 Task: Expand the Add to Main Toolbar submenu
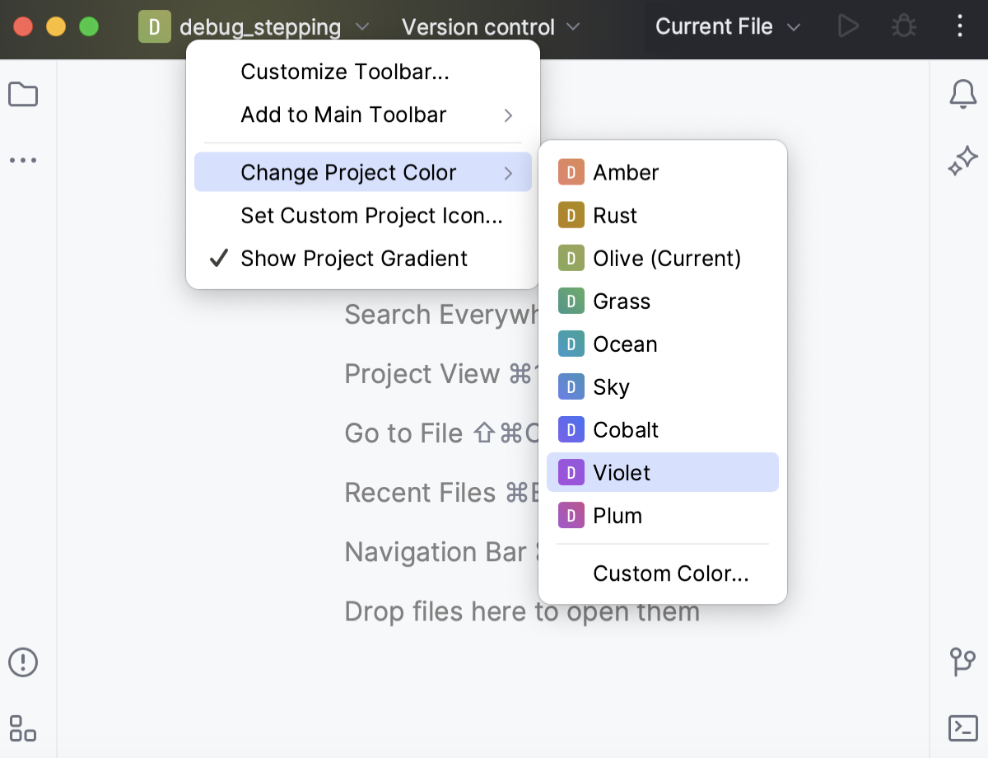pos(343,115)
